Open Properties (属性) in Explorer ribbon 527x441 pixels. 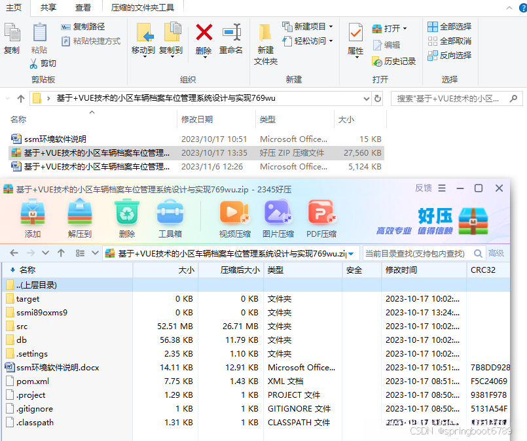coord(355,40)
